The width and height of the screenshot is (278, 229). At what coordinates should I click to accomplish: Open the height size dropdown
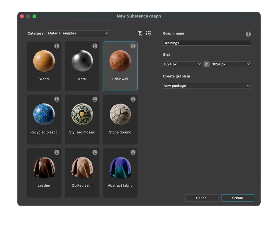[231, 64]
